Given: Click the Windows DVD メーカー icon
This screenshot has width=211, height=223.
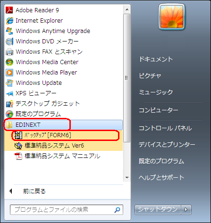Looking at the screenshot, I should [x=9, y=41].
